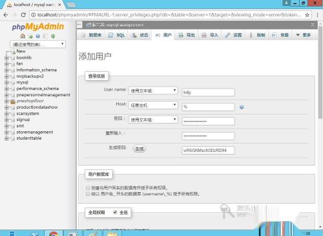
Task: Click the browser address bar URL
Action: point(169,15)
